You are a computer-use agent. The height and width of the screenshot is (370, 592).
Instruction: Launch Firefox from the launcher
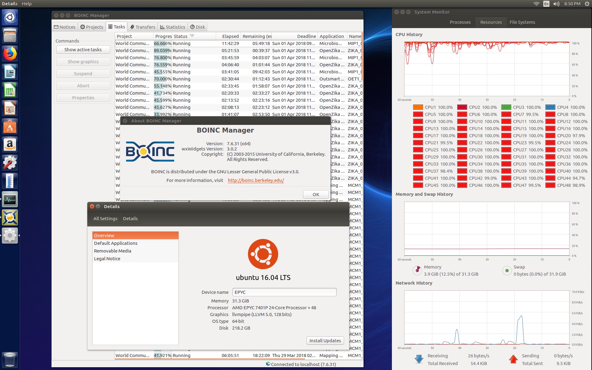pyautogui.click(x=10, y=54)
